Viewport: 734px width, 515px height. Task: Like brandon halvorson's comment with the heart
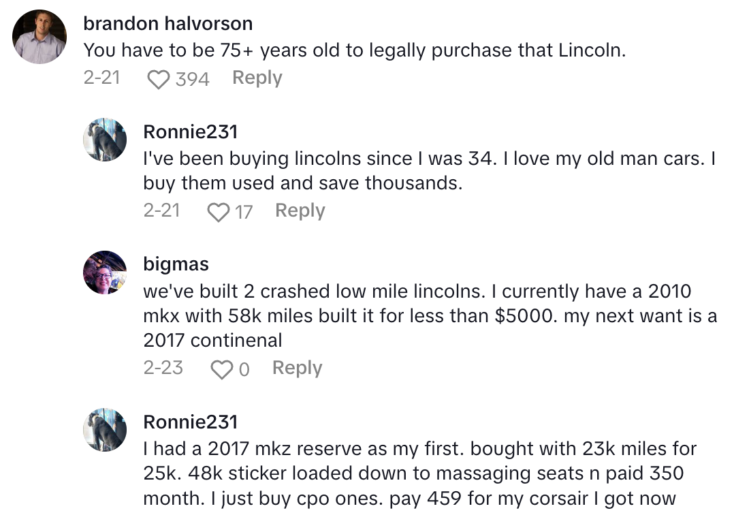point(159,80)
